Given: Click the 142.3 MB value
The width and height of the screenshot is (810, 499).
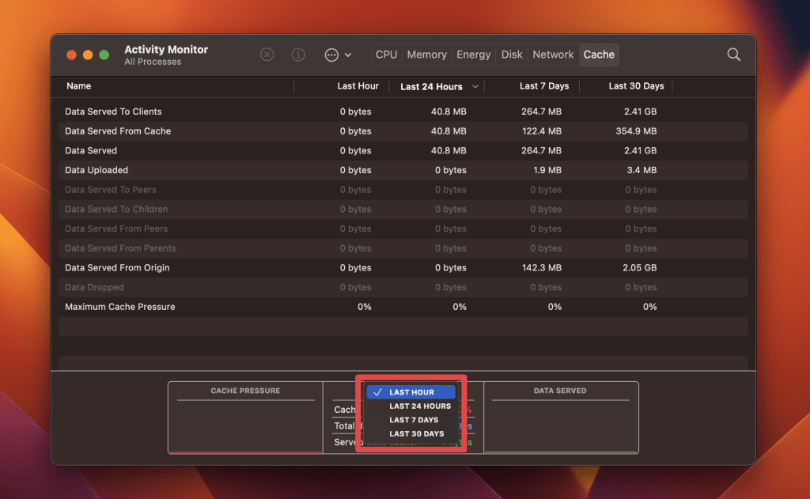Looking at the screenshot, I should coord(541,267).
